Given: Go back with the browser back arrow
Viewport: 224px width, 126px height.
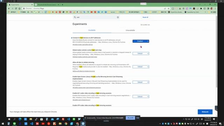Looking at the screenshot, I should (9, 8).
